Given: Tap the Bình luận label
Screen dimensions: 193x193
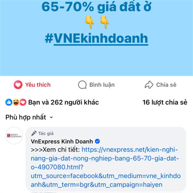Looking at the screenshot, I should click(102, 85).
